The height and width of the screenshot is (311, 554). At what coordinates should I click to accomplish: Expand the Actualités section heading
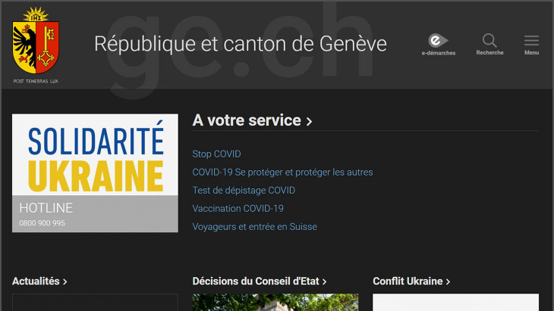(x=39, y=281)
